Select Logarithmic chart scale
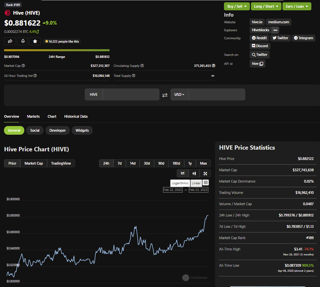320x287 pixels. [x=180, y=183]
